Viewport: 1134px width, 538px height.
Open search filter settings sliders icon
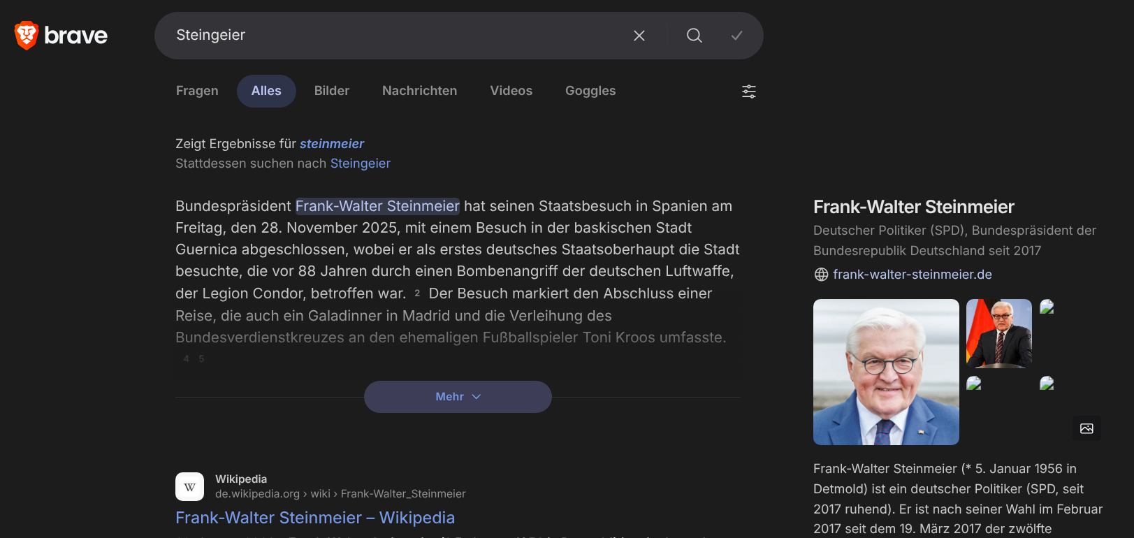(x=748, y=92)
